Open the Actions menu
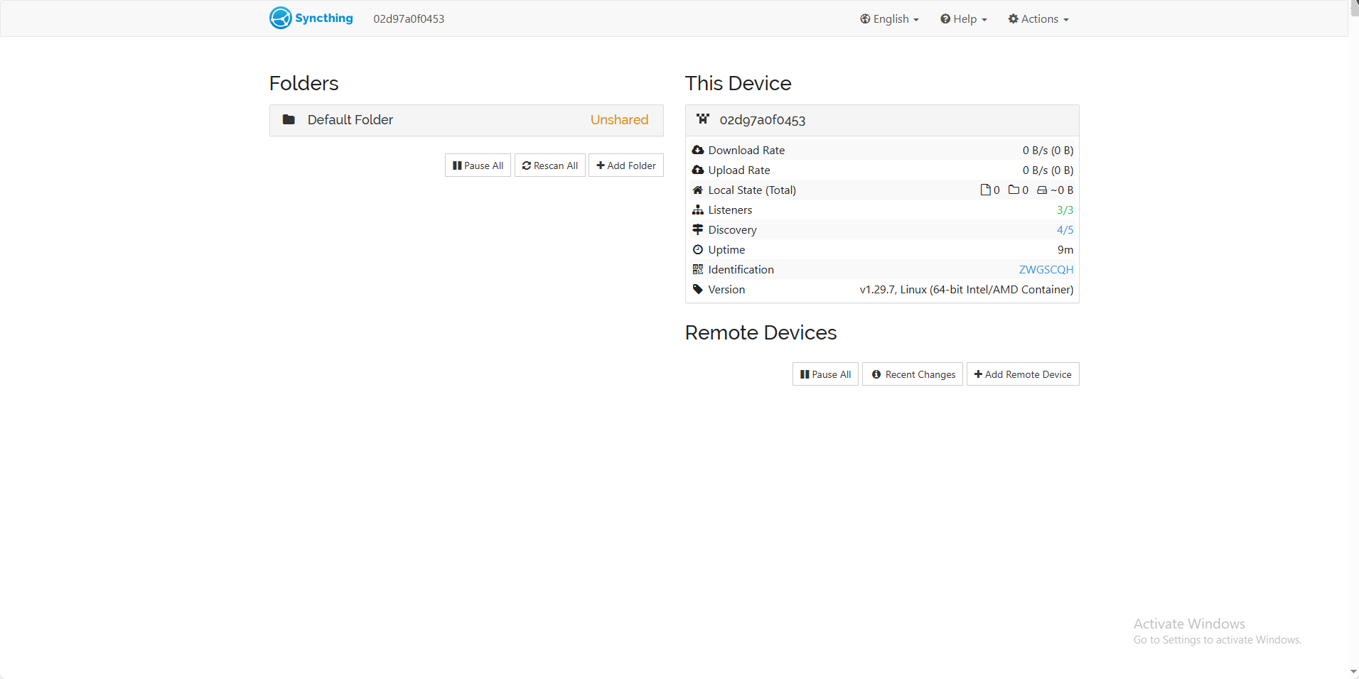 point(1038,19)
